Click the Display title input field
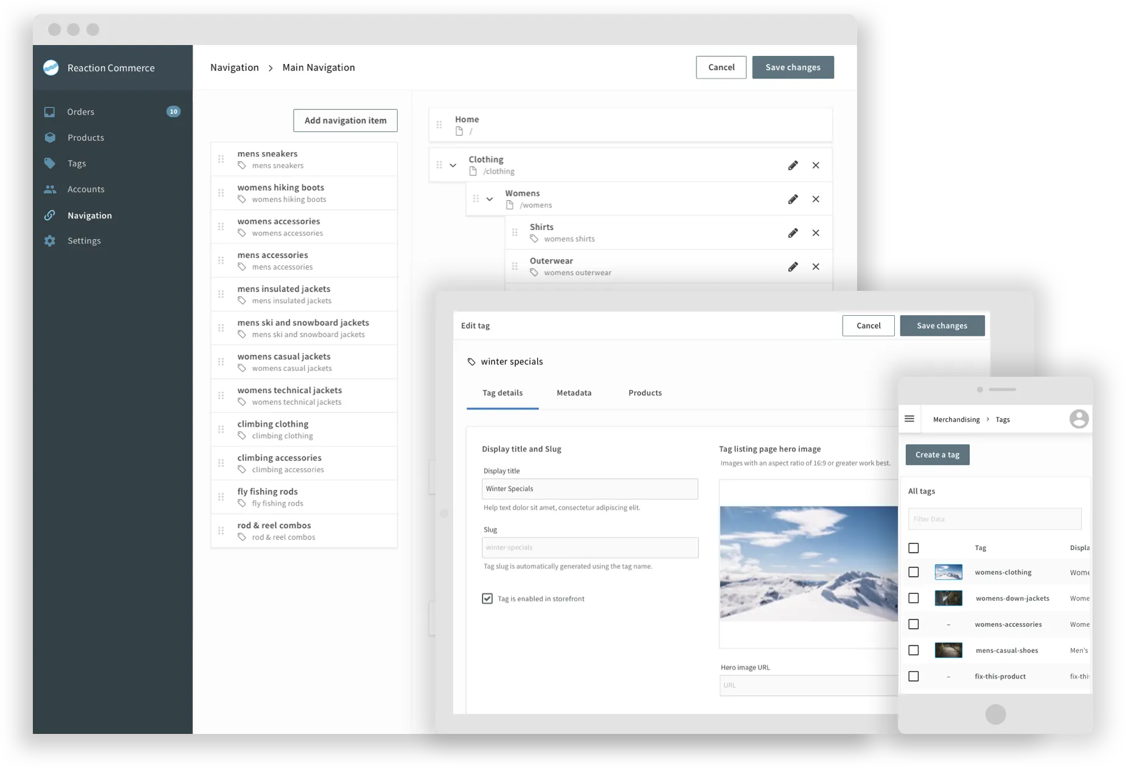Viewport: 1126px width, 768px height. pos(589,489)
